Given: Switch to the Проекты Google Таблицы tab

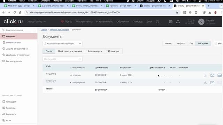Looking at the screenshot, I should pyautogui.click(x=121, y=6).
